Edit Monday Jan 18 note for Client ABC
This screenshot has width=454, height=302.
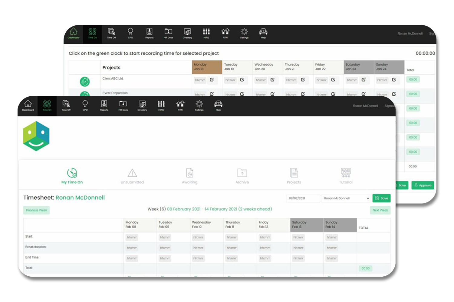click(212, 80)
